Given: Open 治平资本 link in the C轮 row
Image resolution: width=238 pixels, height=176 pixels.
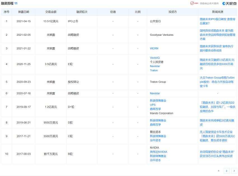Looking at the screenshot, I should pyautogui.click(x=155, y=140).
